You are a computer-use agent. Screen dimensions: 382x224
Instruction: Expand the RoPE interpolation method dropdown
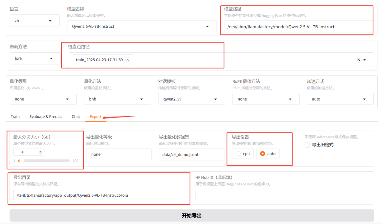[x=266, y=99]
